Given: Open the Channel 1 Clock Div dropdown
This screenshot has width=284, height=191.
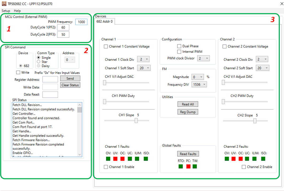Looking at the screenshot, I should [143, 59].
